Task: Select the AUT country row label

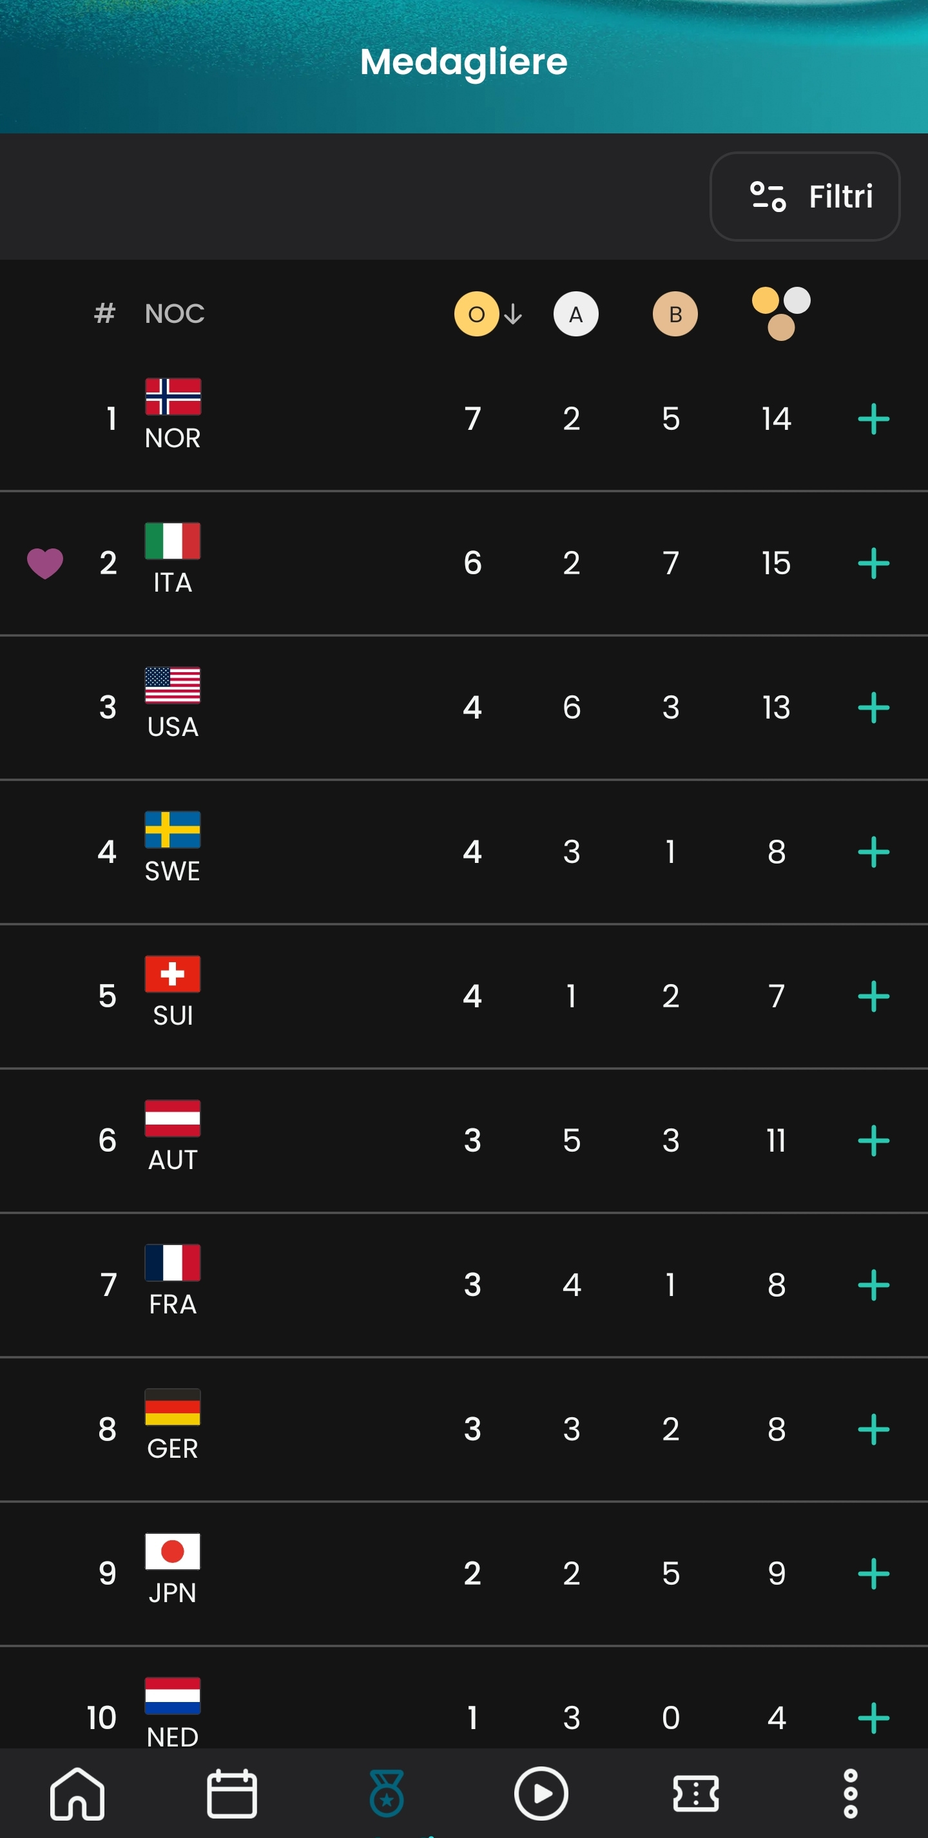Action: pyautogui.click(x=173, y=1159)
